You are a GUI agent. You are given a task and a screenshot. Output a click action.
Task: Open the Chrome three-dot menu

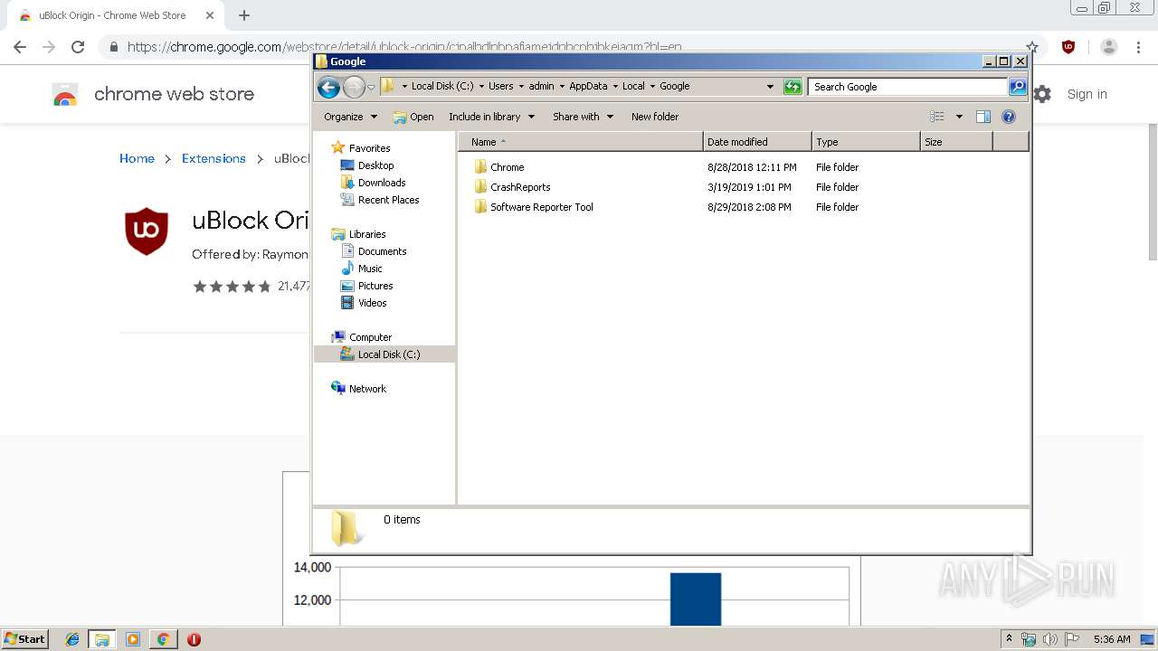coord(1138,47)
